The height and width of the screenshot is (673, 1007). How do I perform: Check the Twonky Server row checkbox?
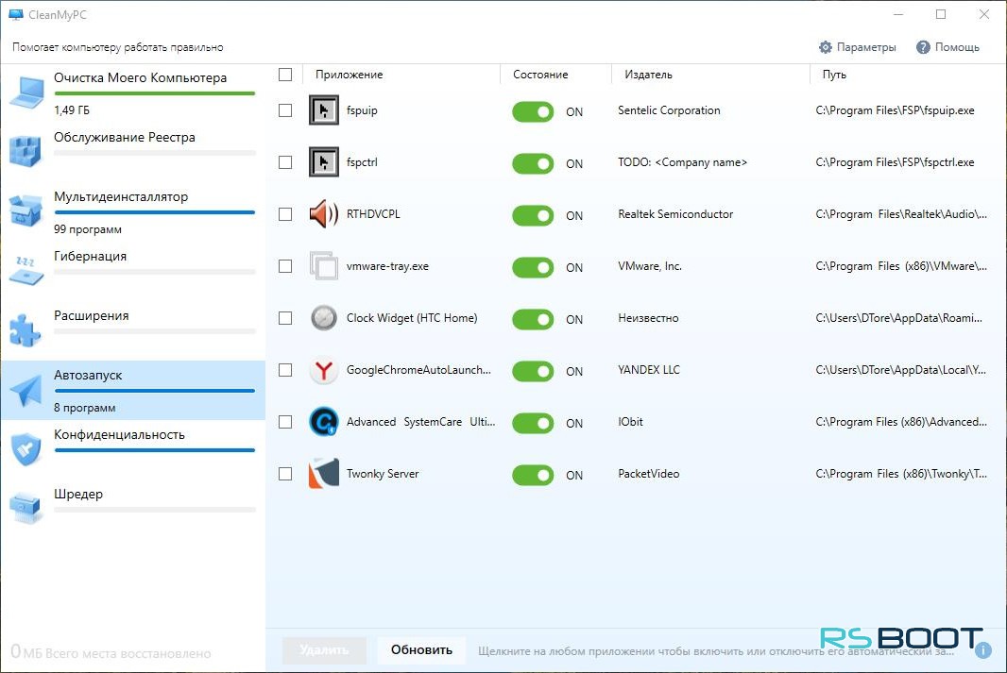(x=285, y=474)
